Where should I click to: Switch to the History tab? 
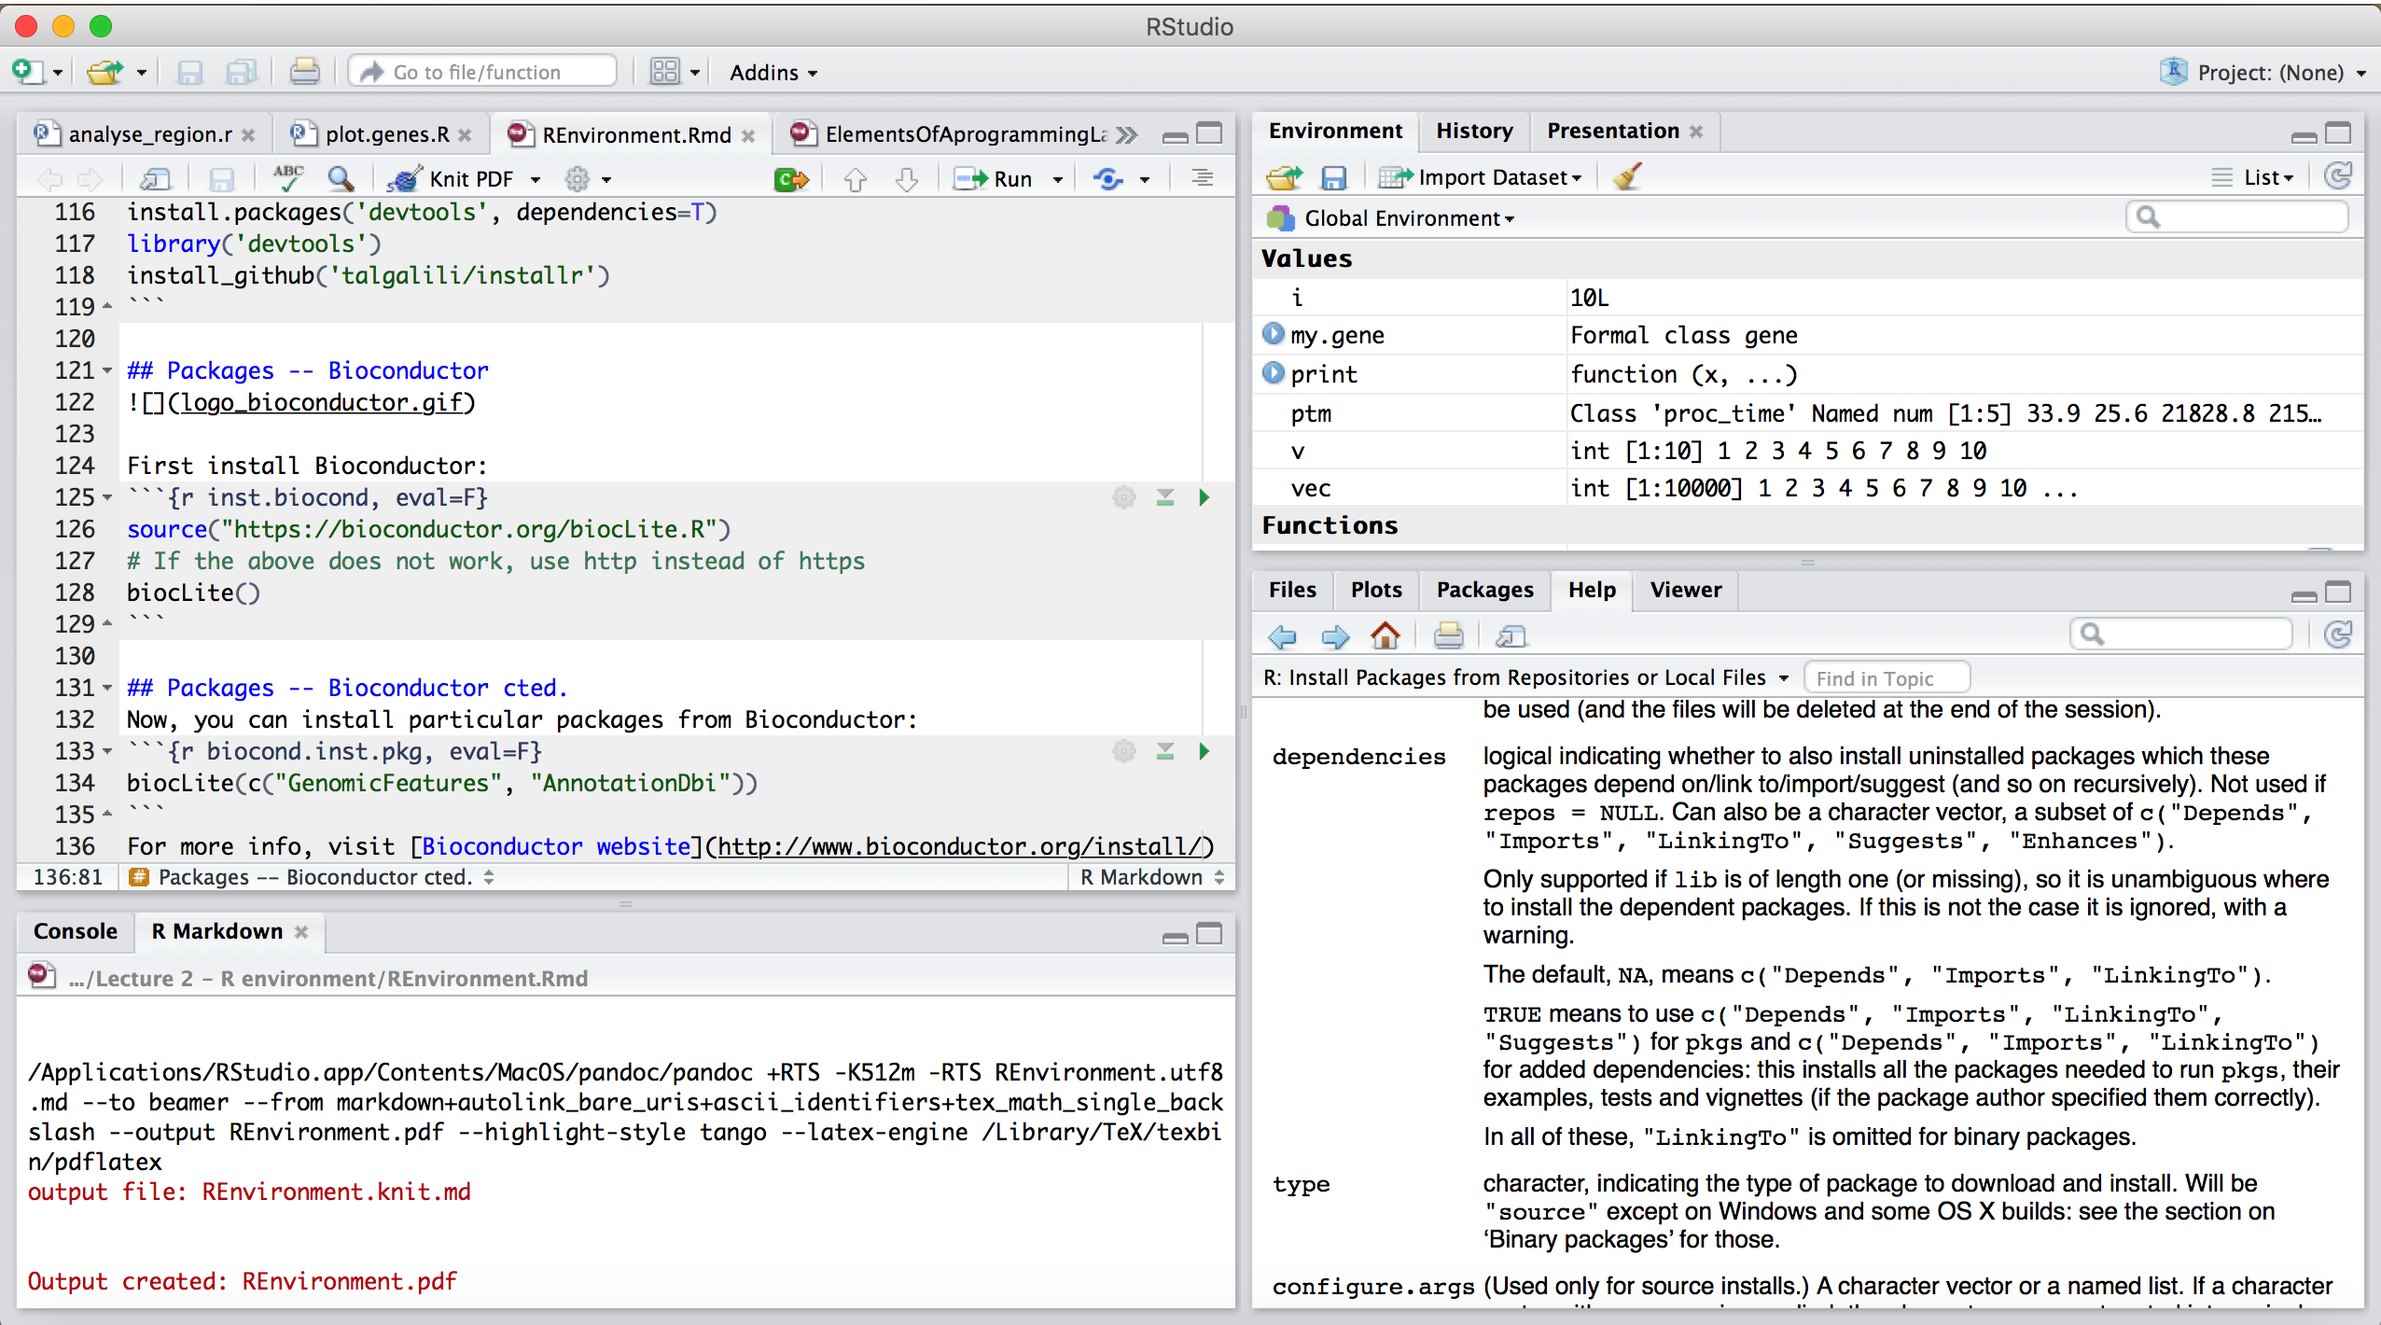coord(1474,131)
